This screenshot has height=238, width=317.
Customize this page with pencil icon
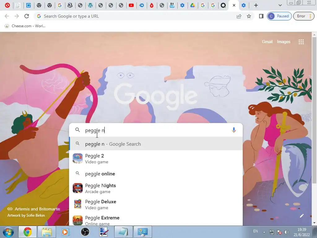(x=302, y=216)
